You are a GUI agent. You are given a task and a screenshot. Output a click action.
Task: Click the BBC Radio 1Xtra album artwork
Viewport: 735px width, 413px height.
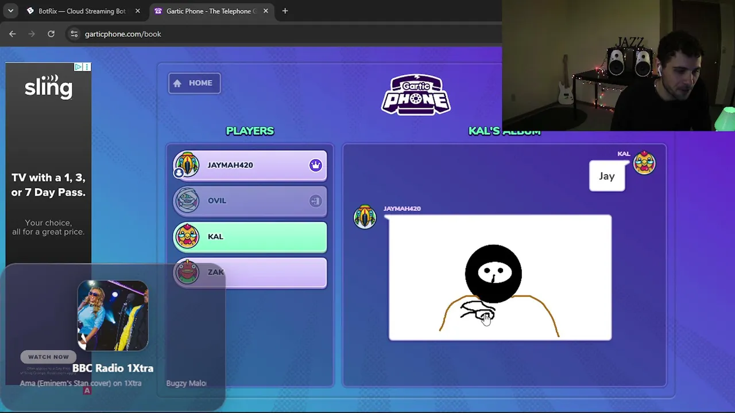point(113,315)
